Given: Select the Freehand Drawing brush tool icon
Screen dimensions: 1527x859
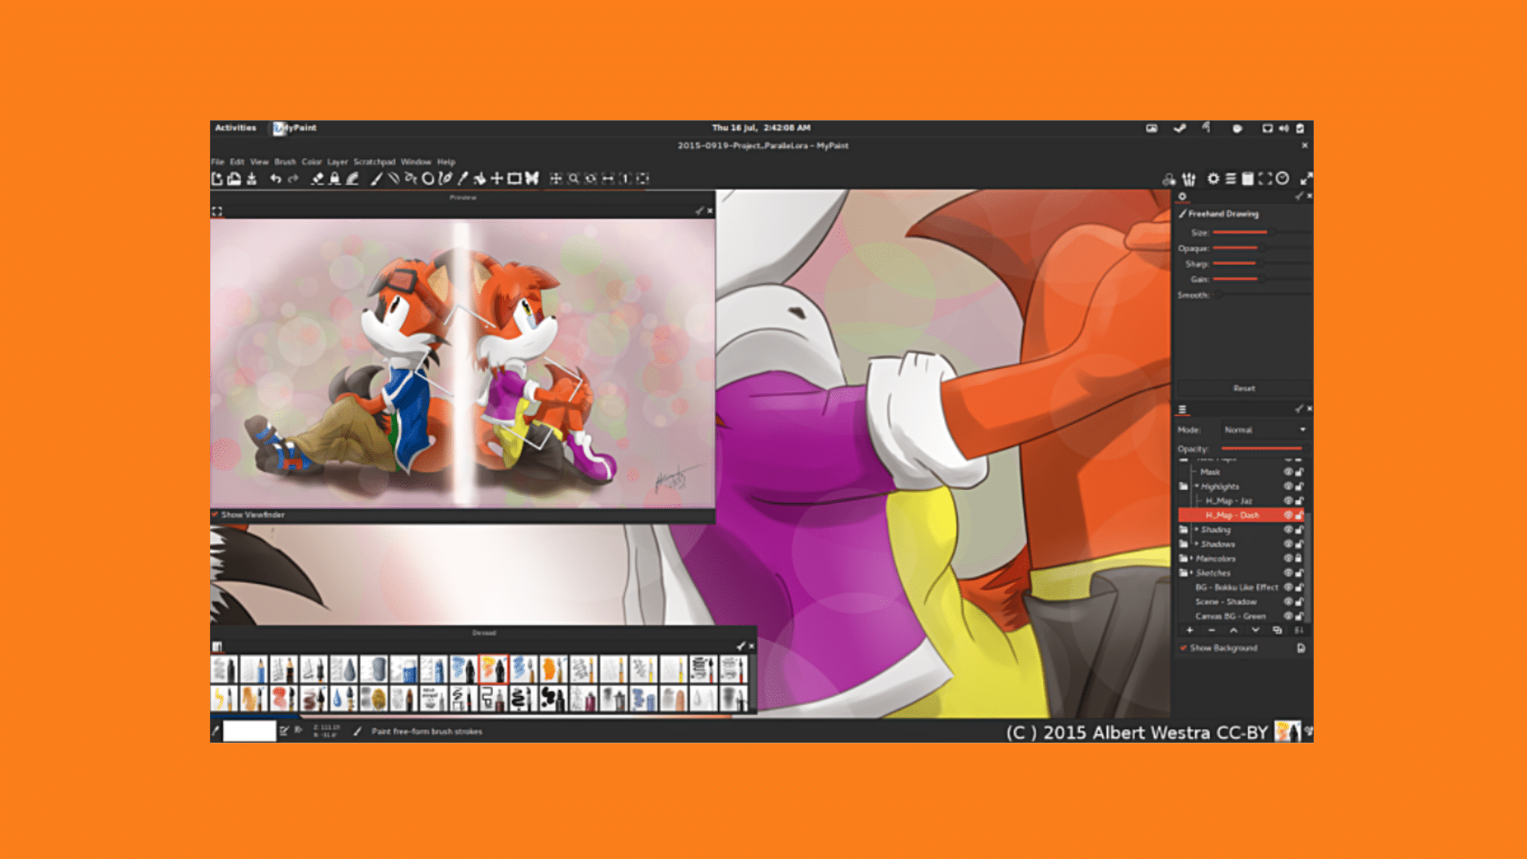Looking at the screenshot, I should (376, 179).
